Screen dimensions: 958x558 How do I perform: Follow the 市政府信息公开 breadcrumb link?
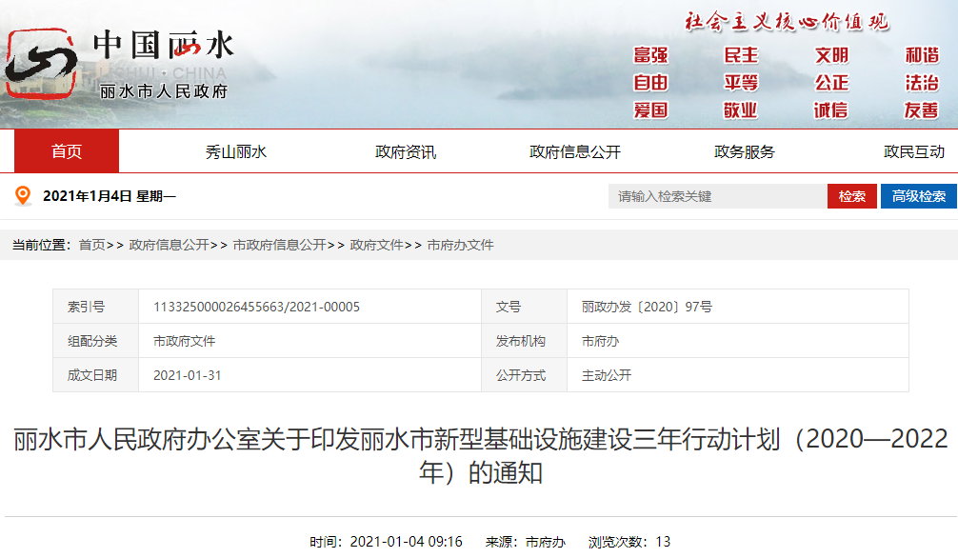click(x=279, y=245)
